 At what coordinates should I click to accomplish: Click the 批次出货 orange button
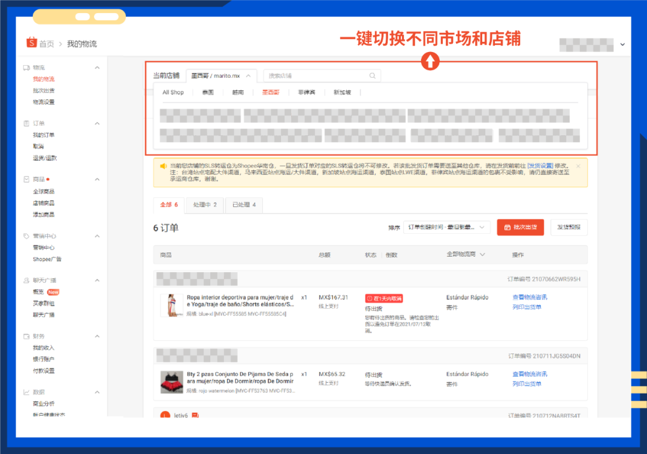521,227
